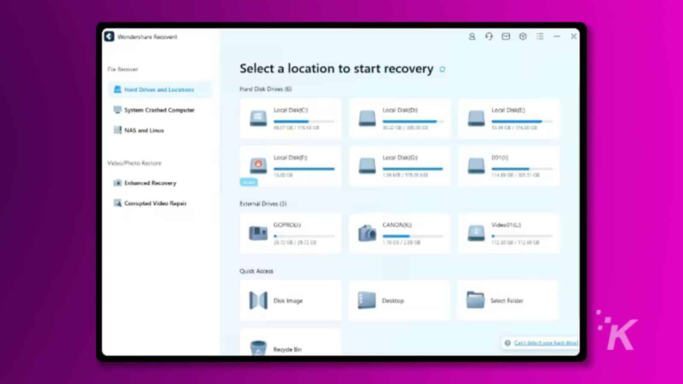Click the CANON(K:) label

[x=397, y=225]
